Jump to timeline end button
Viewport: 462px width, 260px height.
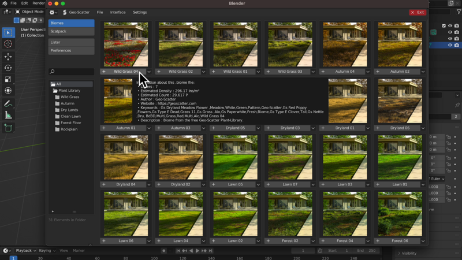click(x=210, y=251)
